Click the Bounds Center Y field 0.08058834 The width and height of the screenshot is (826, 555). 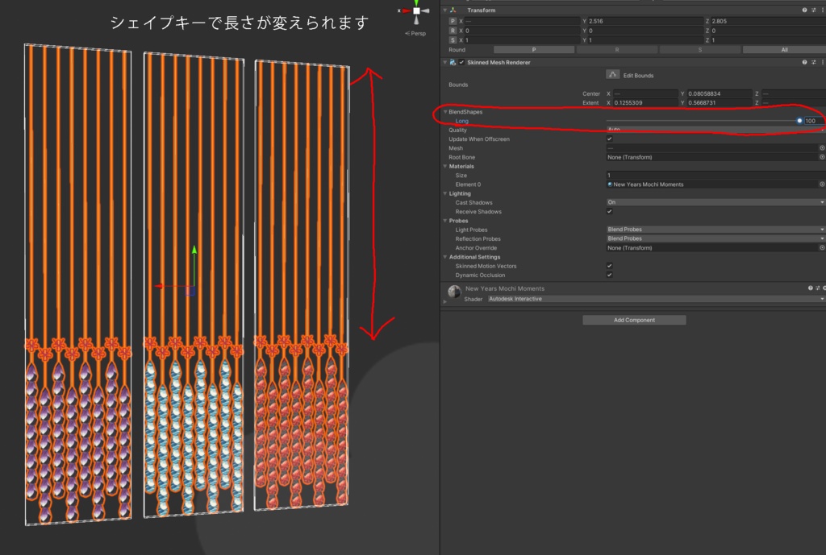click(x=719, y=93)
